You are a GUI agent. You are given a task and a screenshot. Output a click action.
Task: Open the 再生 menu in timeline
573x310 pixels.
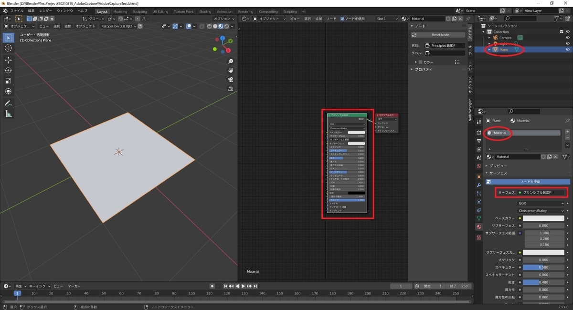pyautogui.click(x=21, y=286)
